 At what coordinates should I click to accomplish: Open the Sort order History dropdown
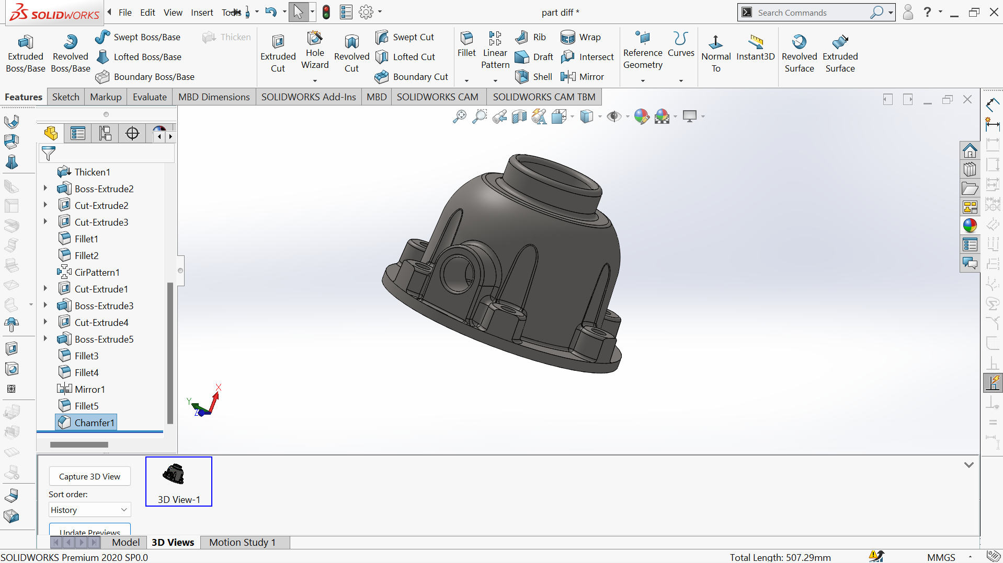[x=89, y=510]
